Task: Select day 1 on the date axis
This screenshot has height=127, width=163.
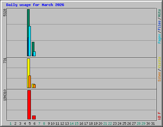Action: pyautogui.click(x=11, y=124)
